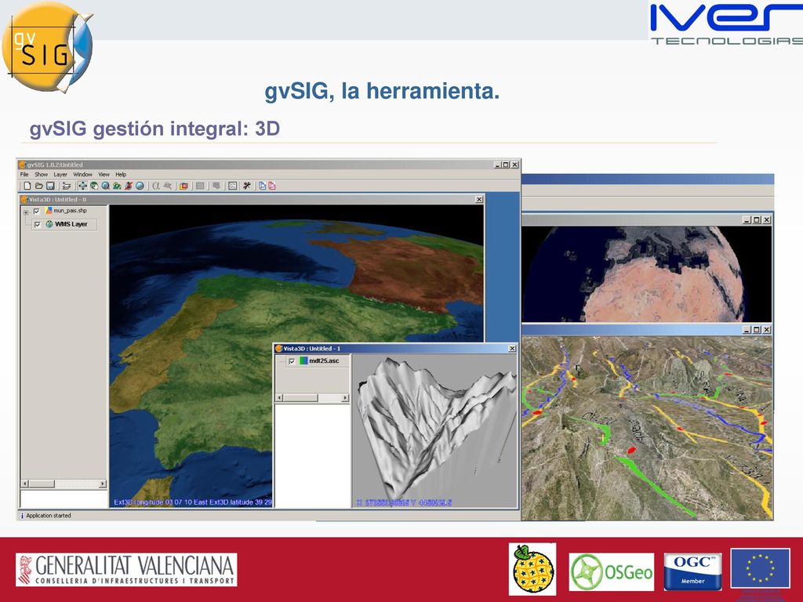
Task: Select the mun_pais.shp layer name
Action: [70, 210]
